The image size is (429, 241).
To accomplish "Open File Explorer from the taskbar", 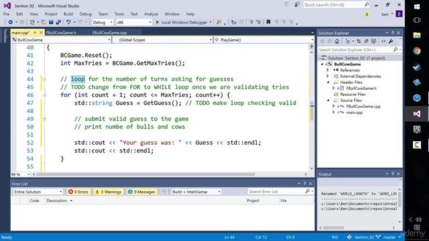I will 417,35.
